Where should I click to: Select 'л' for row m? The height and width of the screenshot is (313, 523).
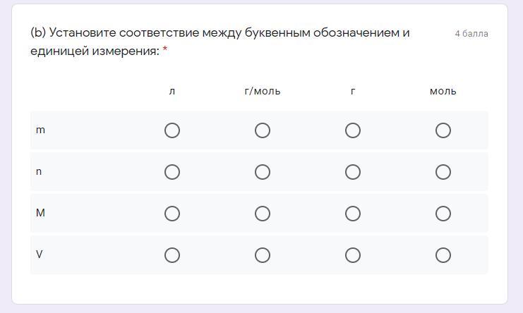(172, 130)
